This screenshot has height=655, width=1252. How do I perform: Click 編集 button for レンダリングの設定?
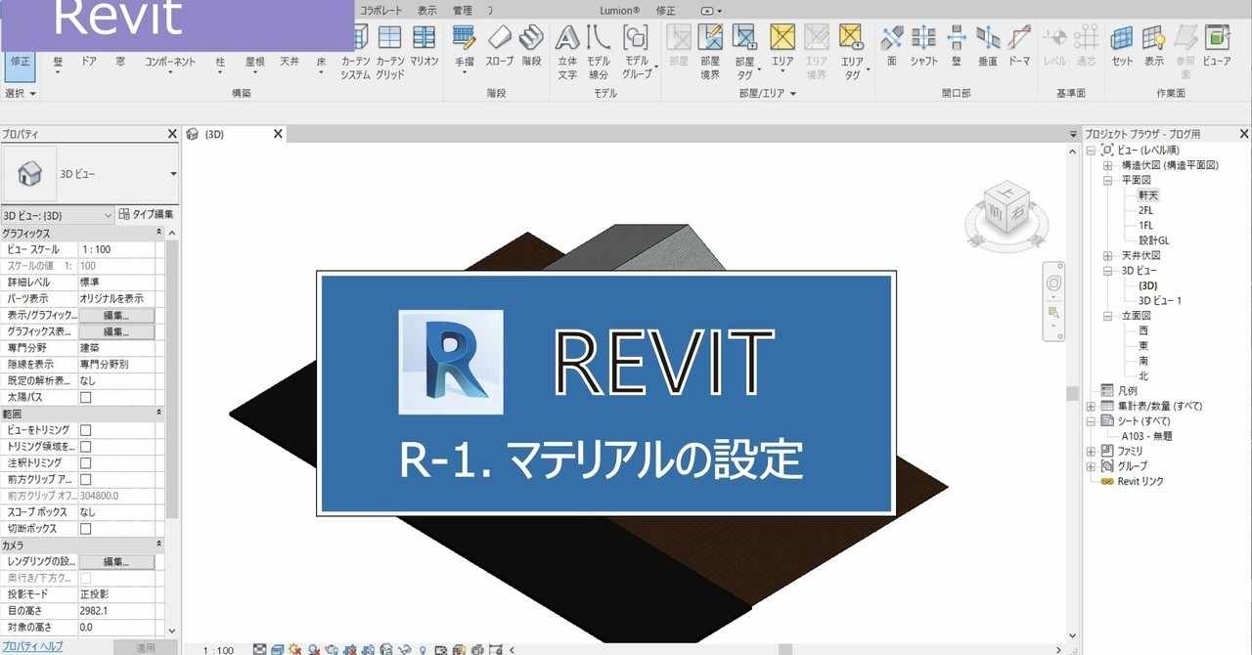coord(116,562)
